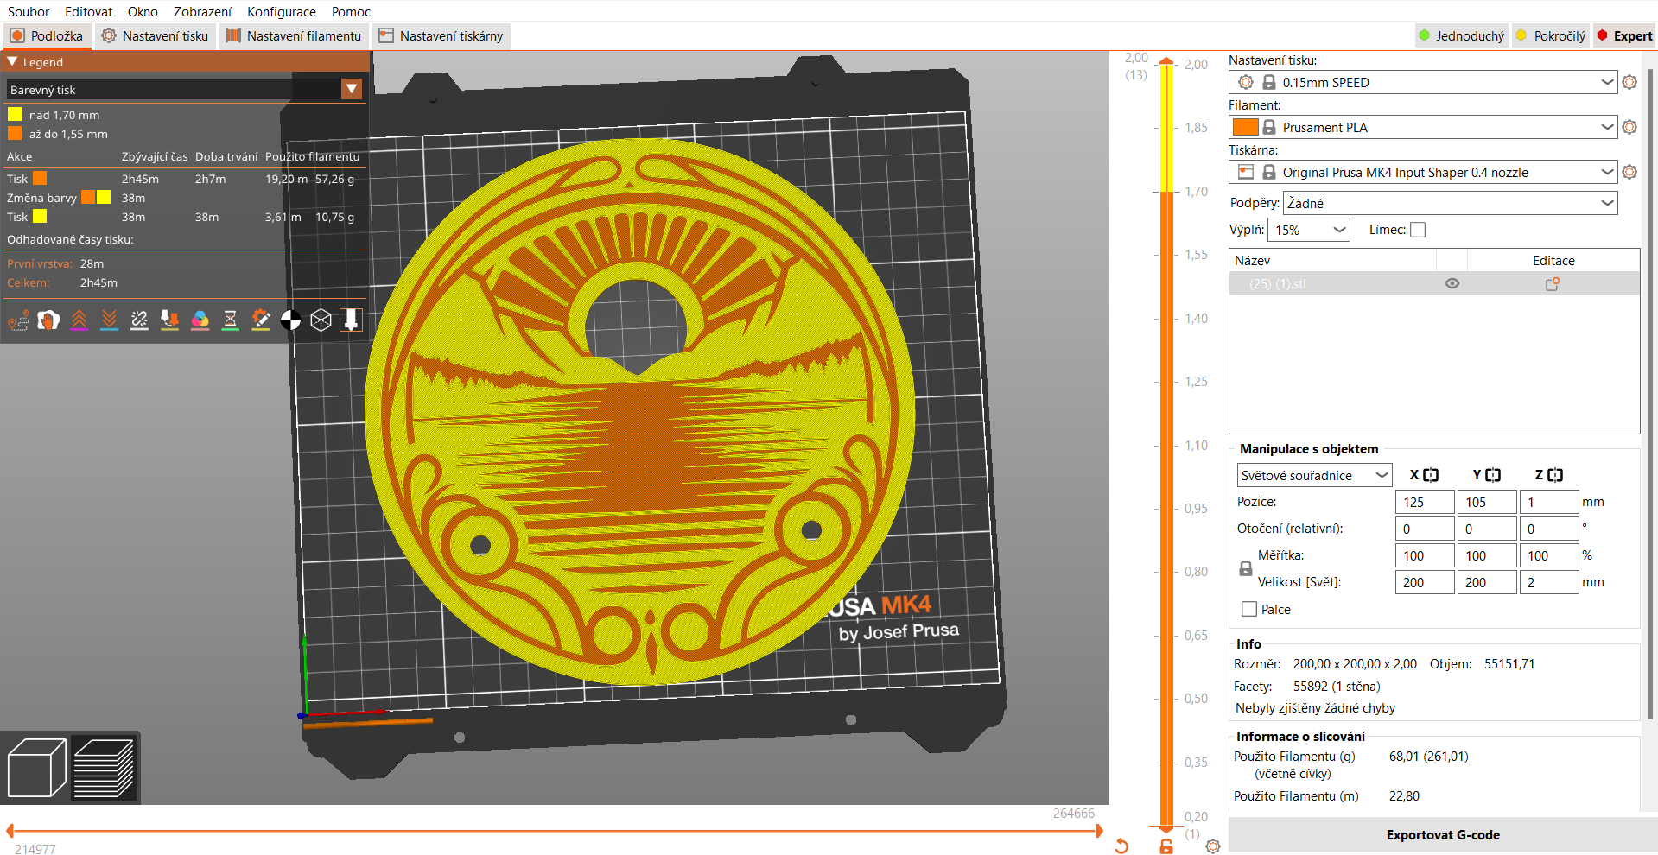Open settings gear beside printer preset
Screen dimensions: 1658x855
coord(1629,172)
